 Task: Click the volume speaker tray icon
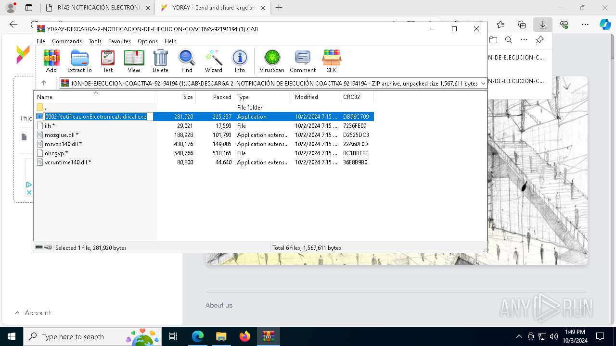tap(554, 336)
